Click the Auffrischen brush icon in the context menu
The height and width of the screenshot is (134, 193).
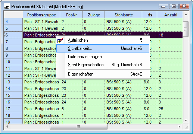coord(60,40)
